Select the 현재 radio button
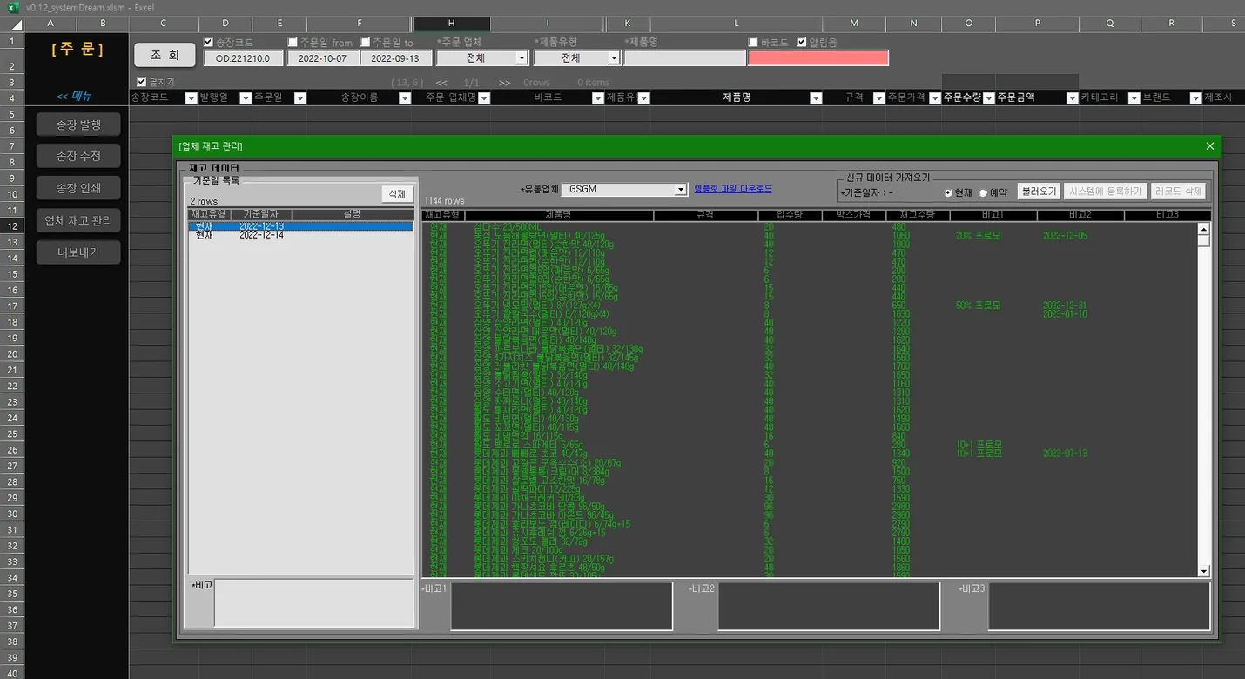 pyautogui.click(x=948, y=192)
